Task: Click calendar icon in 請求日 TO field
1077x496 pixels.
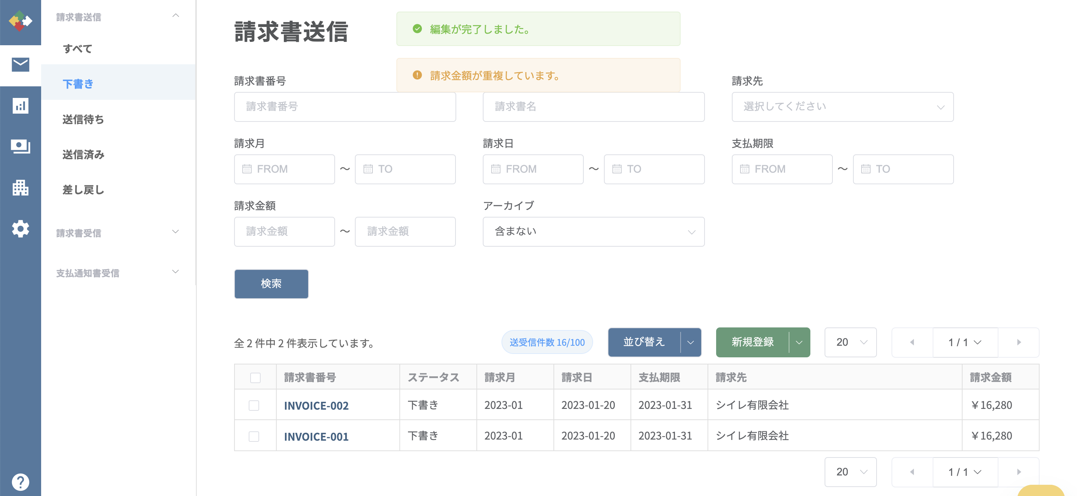Action: tap(617, 169)
